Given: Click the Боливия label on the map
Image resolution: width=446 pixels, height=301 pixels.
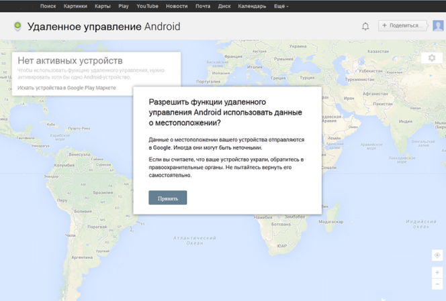Looking at the screenshot, I should [x=83, y=211].
